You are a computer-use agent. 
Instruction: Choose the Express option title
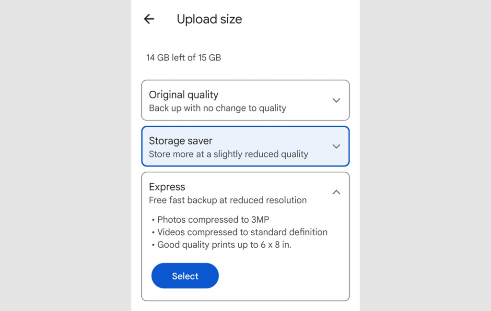167,187
